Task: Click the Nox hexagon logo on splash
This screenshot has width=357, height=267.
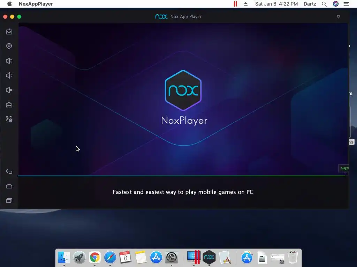Action: [x=183, y=90]
